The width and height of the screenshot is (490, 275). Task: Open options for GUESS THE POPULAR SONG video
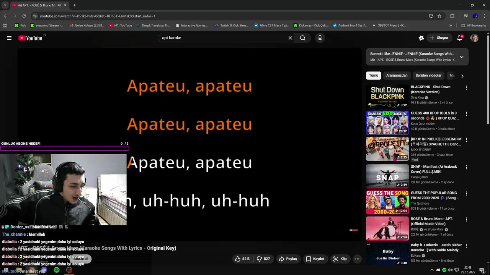point(466,193)
